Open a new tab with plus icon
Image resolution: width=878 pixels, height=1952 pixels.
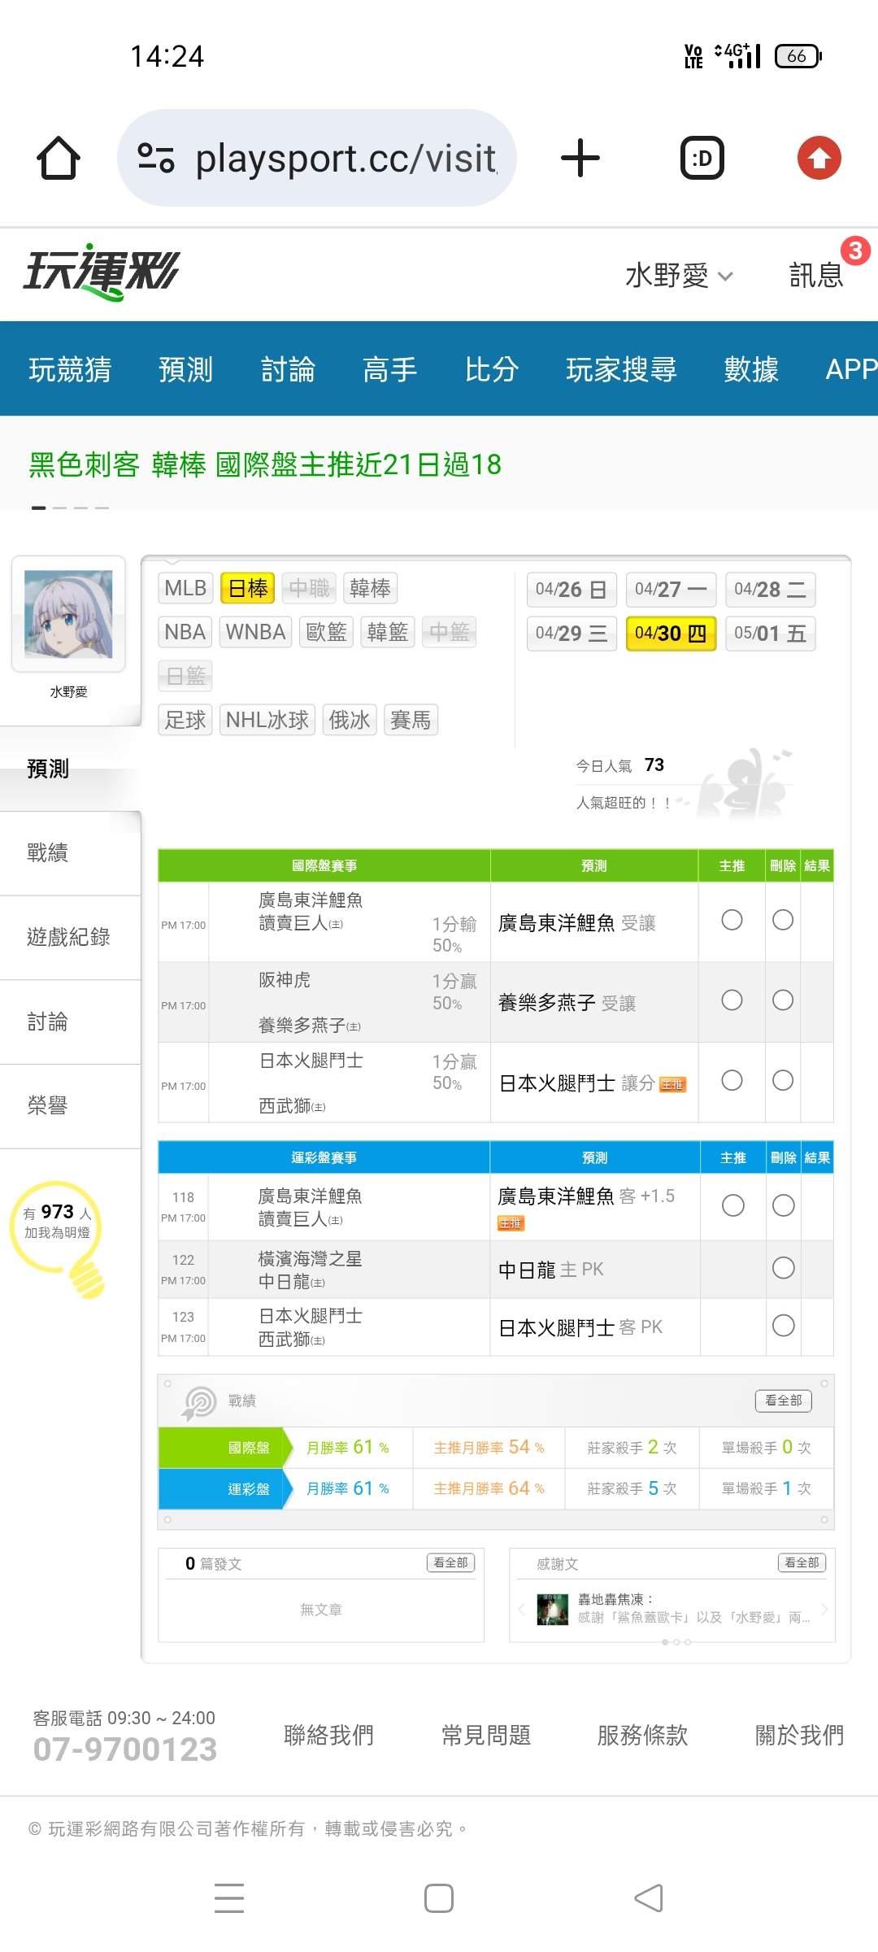point(580,158)
